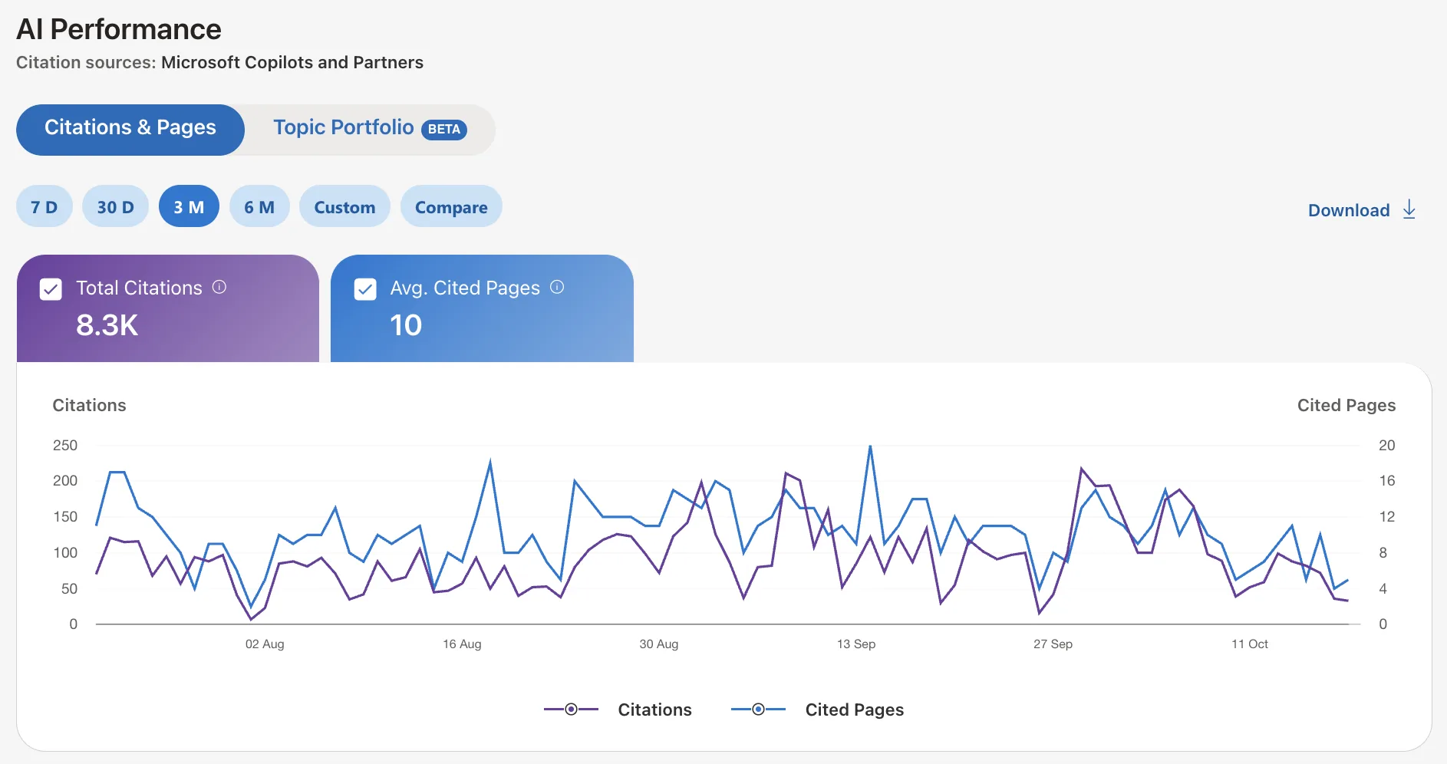Image resolution: width=1447 pixels, height=764 pixels.
Task: Uncheck the Total Citations checkbox
Action: [x=51, y=289]
